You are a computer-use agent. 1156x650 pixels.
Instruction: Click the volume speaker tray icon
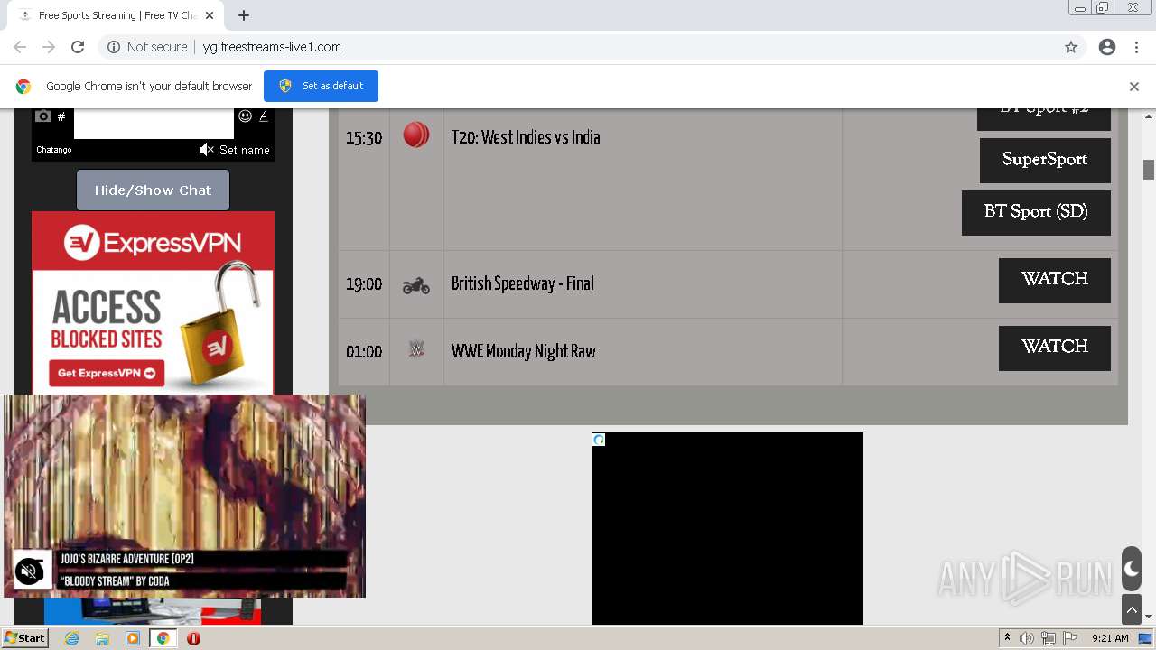coord(1027,638)
